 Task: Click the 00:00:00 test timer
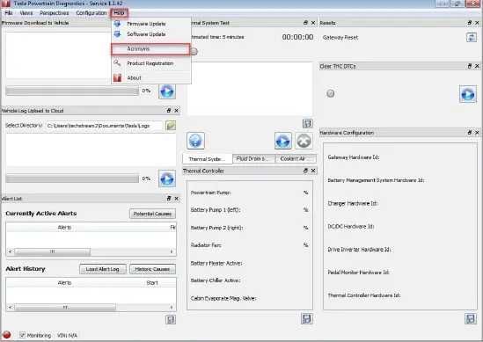coord(297,37)
